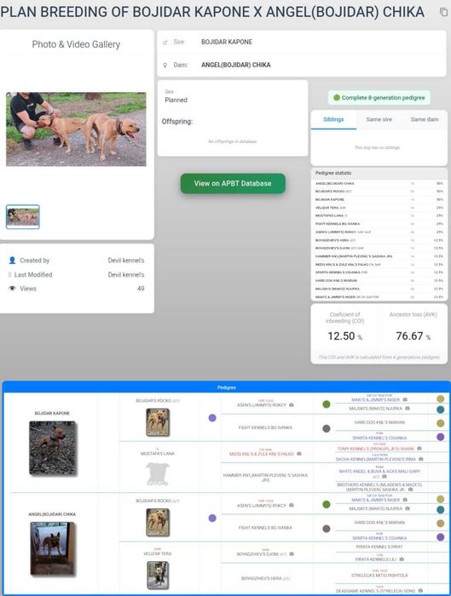The height and width of the screenshot is (596, 451).
Task: Click the 12.50 % inbreeding coefficient value
Action: [344, 336]
